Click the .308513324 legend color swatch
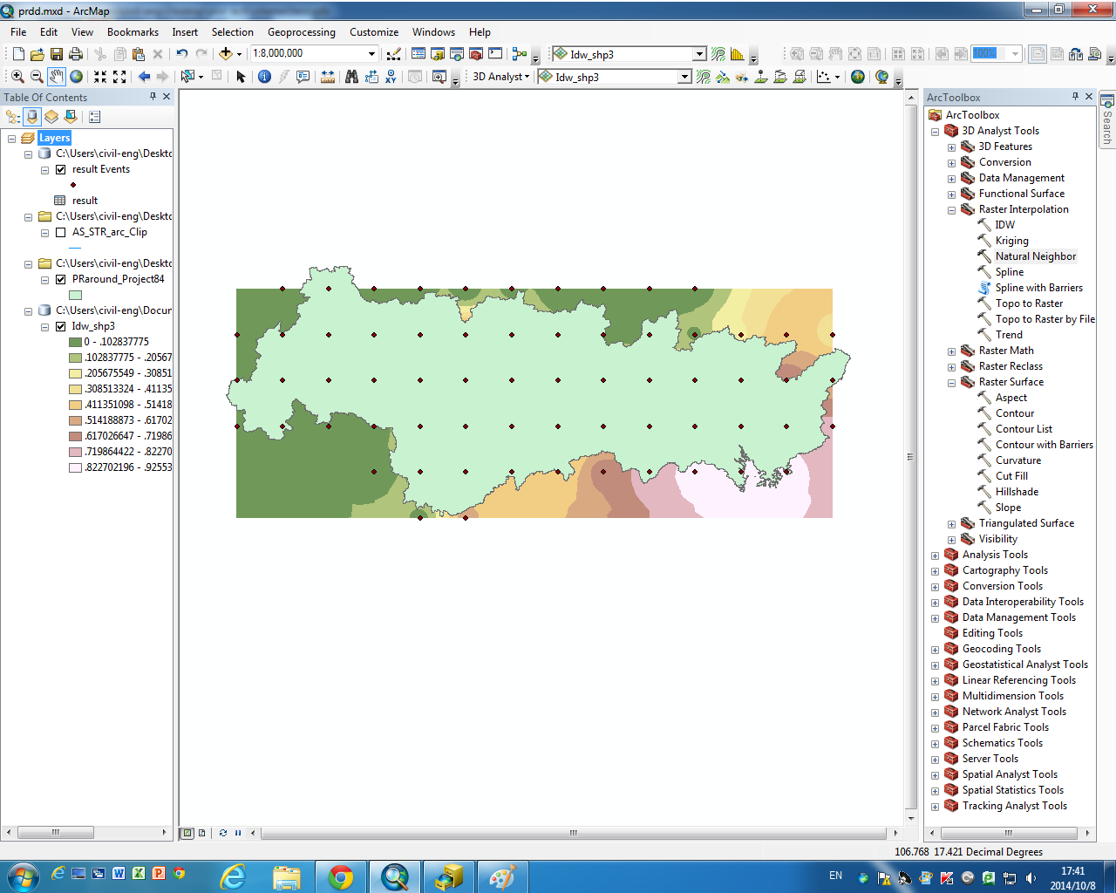 pos(75,389)
